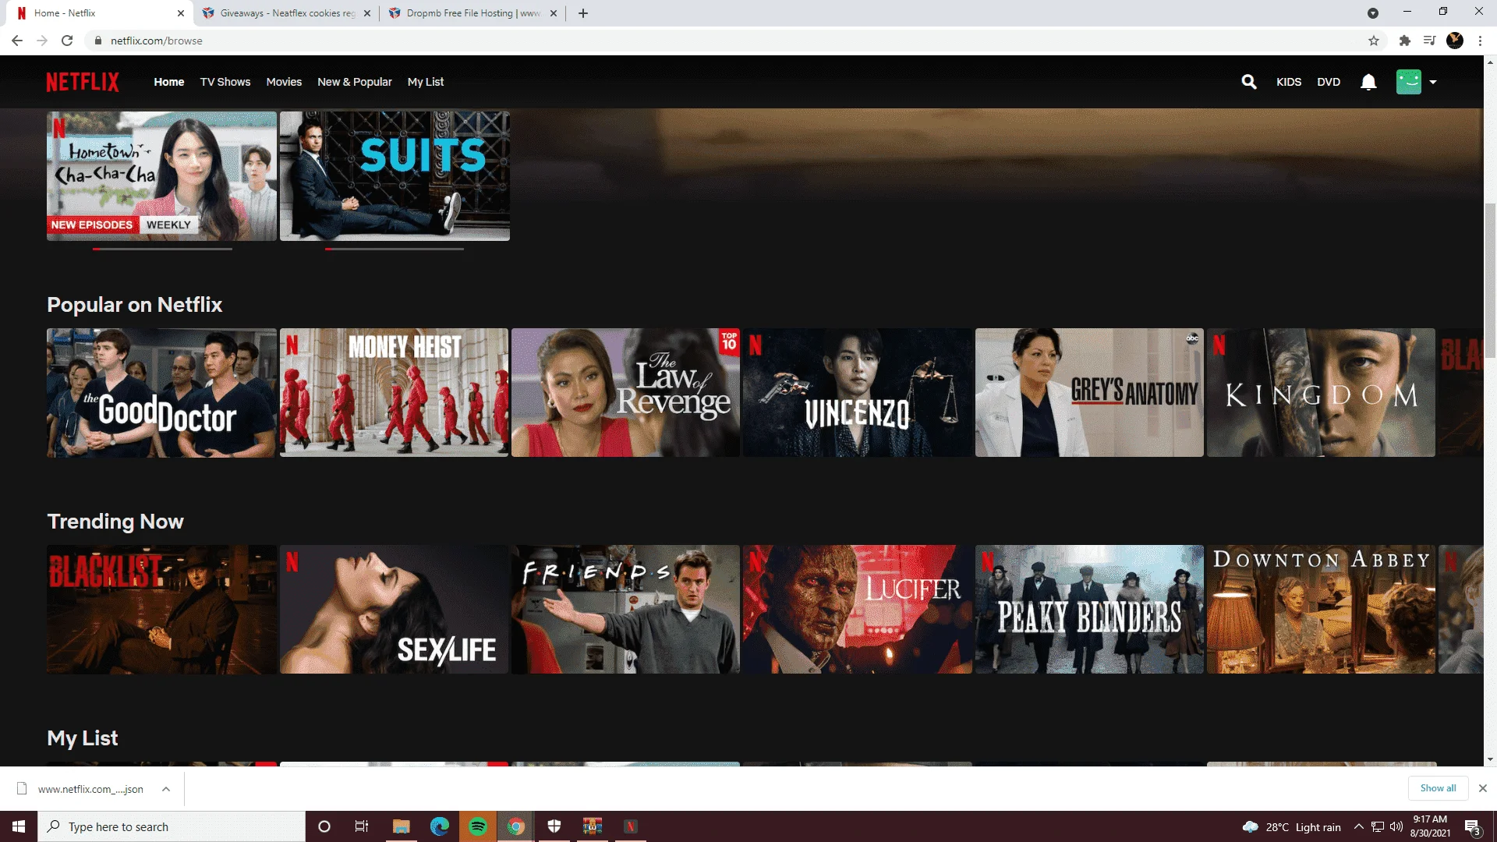Open Cortana from the taskbar
The image size is (1497, 842).
[324, 826]
